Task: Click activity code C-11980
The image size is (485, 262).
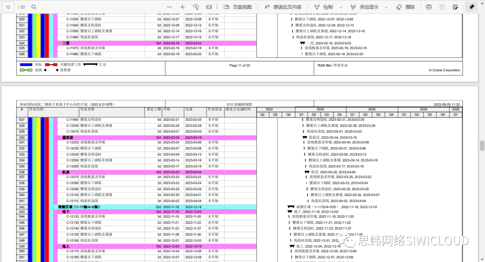Action: [x=72, y=54]
